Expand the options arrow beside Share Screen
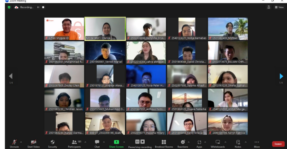 (x=124, y=142)
